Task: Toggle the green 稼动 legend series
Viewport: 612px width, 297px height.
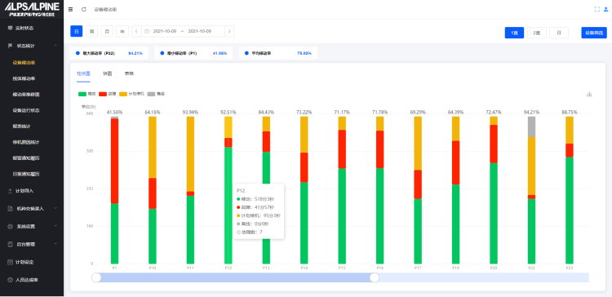Action: click(x=87, y=94)
